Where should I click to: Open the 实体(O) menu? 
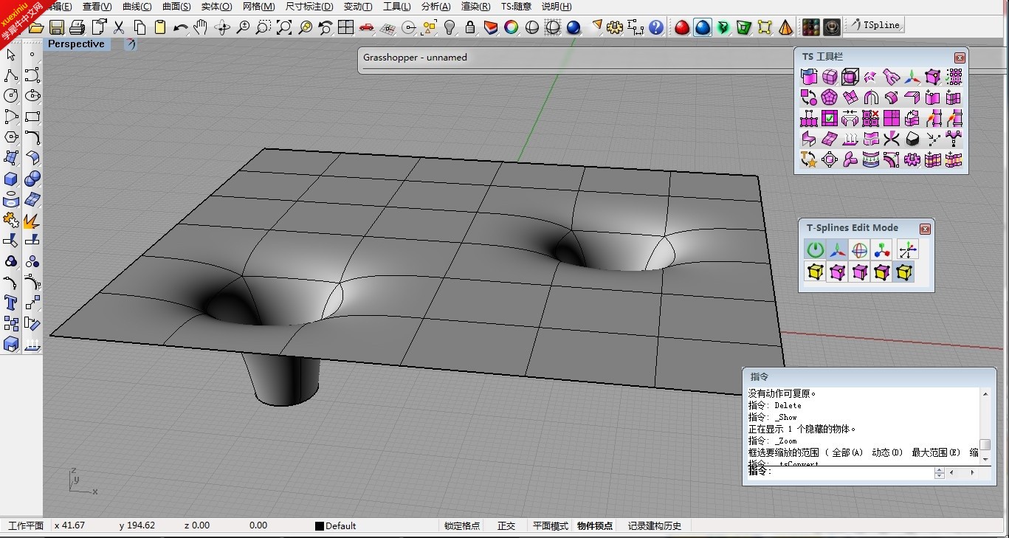[216, 7]
